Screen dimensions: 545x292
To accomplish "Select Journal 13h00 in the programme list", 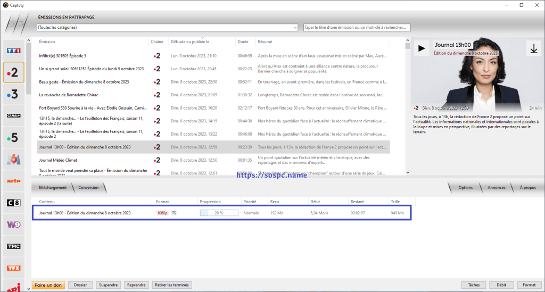I will coord(213,147).
